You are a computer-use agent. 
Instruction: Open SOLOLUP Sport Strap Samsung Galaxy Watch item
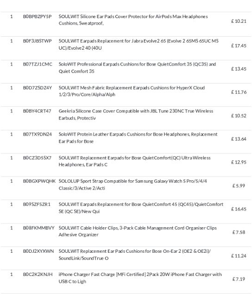[x=133, y=184]
